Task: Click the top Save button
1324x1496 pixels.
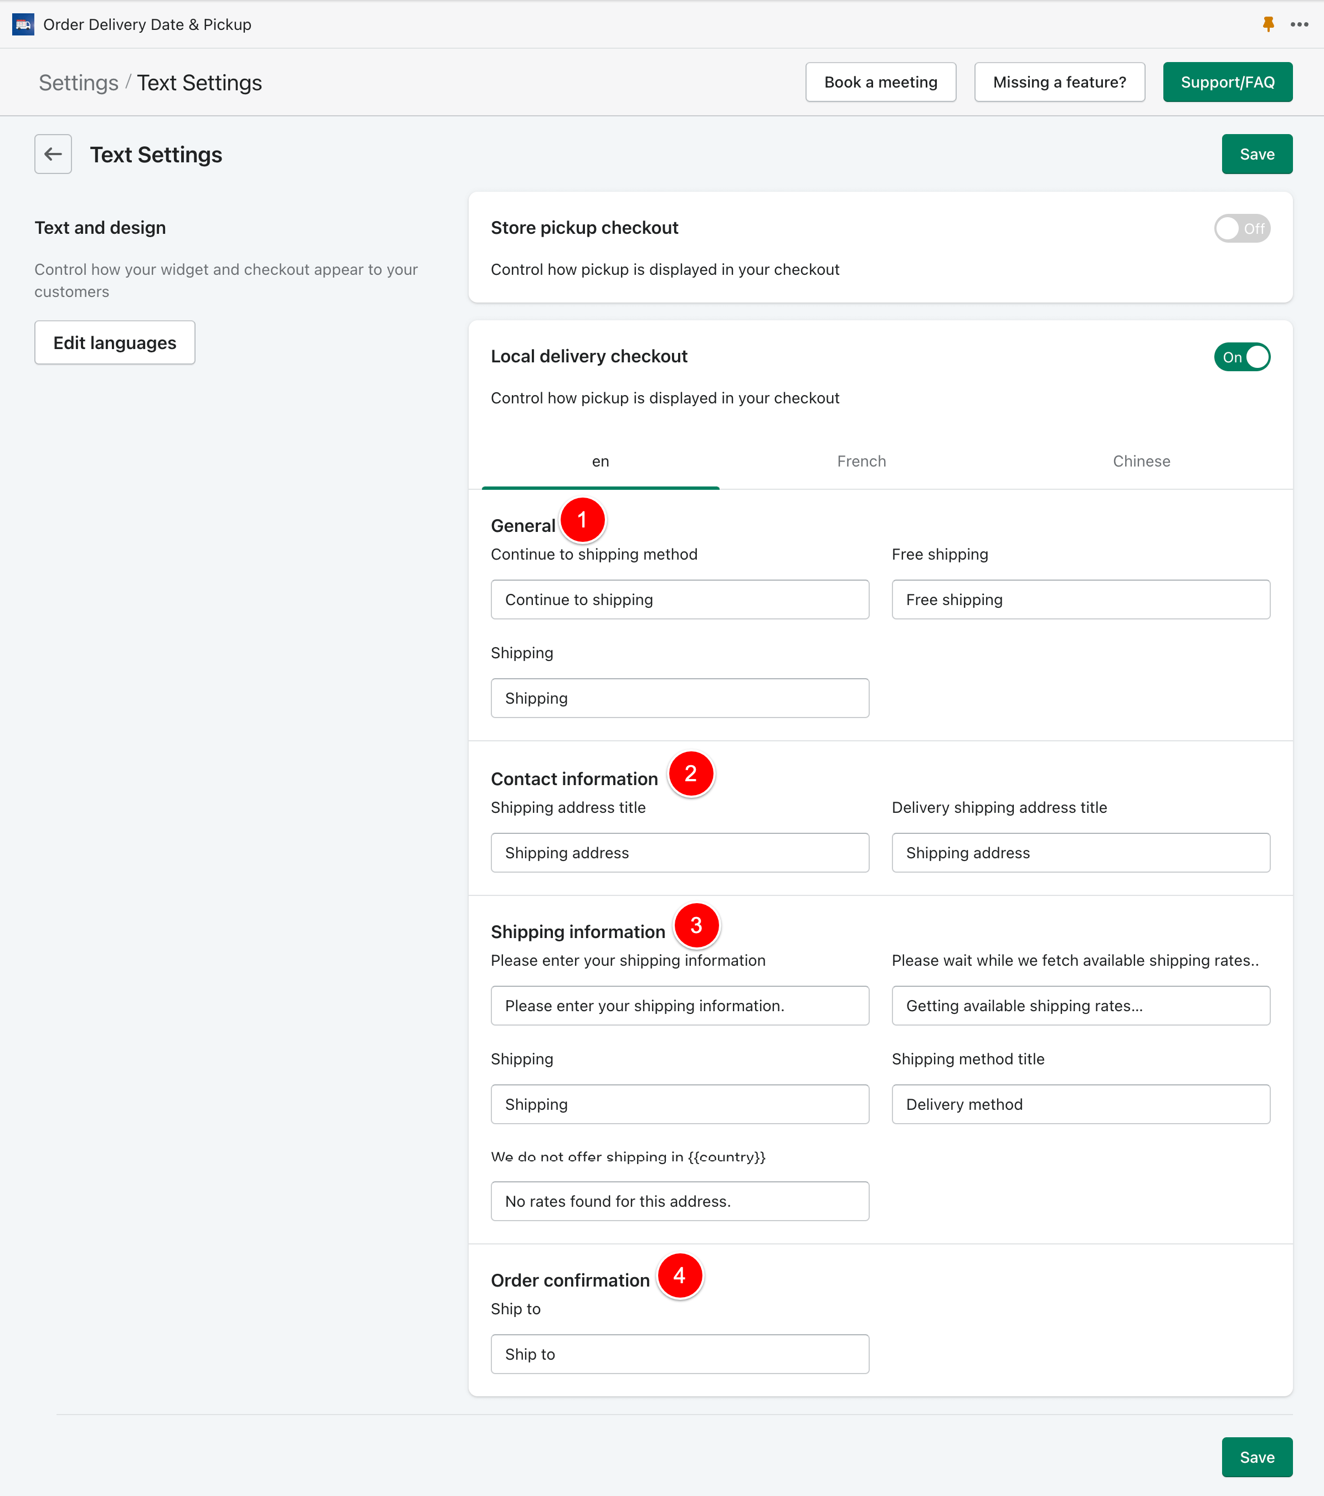Action: pos(1256,153)
